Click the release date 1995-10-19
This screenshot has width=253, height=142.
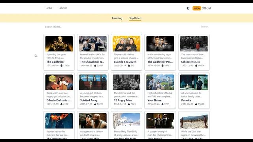[x=53, y=104]
